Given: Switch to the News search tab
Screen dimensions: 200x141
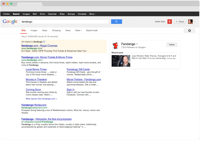Looking at the screenshot, I should [68, 31].
